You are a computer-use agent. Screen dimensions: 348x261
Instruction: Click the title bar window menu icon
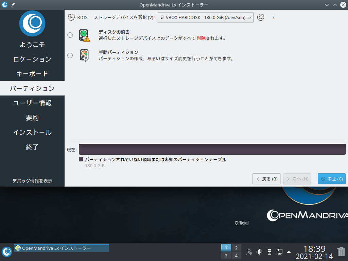(x=5, y=5)
